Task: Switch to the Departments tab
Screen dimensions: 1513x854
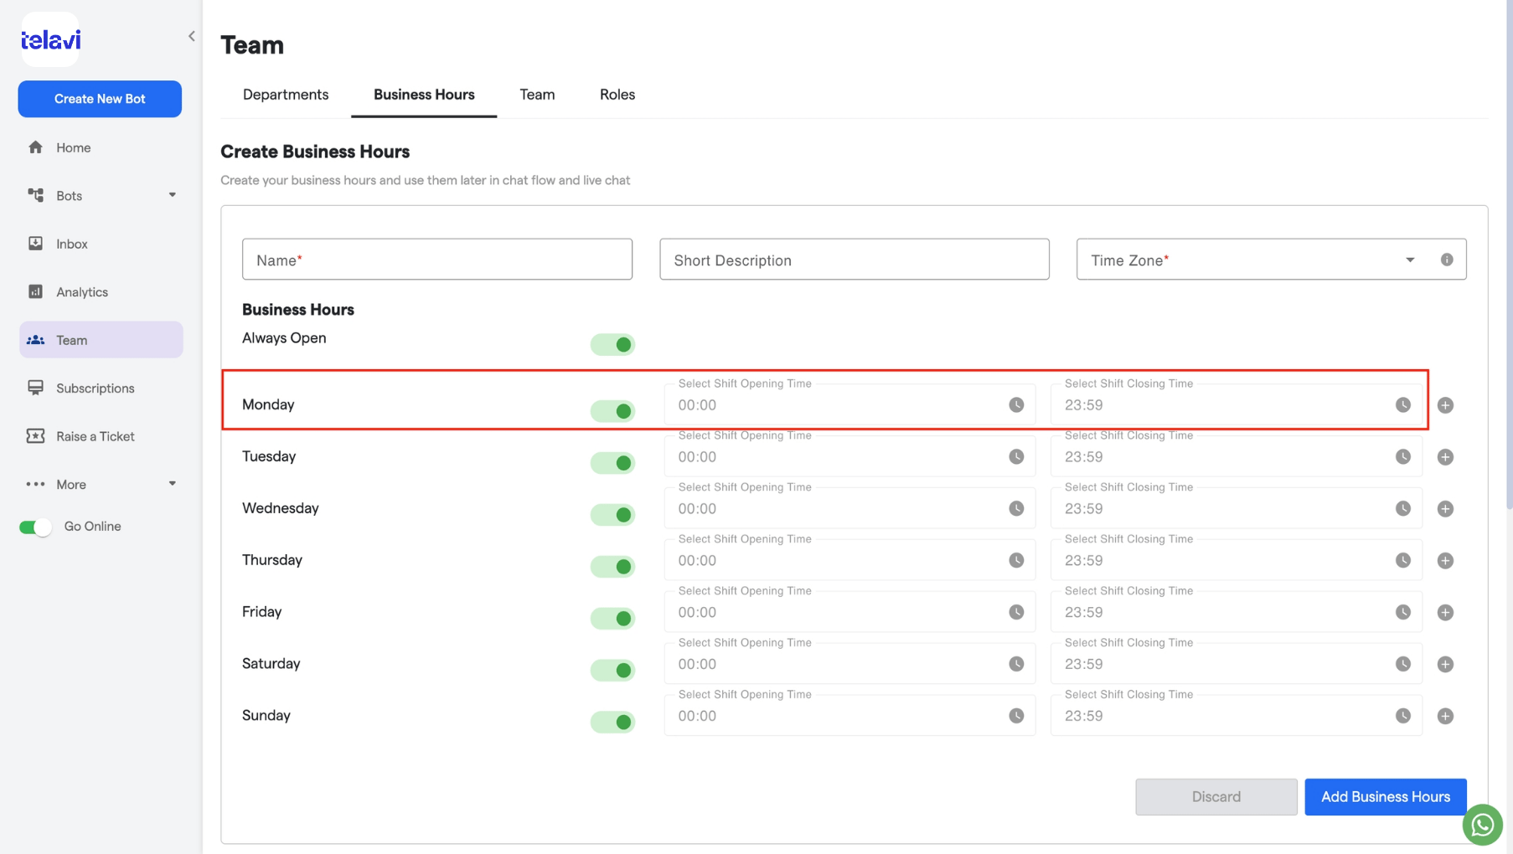Action: pyautogui.click(x=286, y=95)
